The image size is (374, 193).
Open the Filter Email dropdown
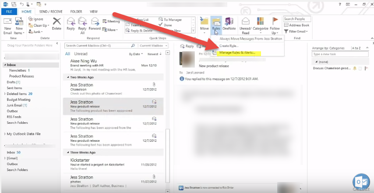coord(296,32)
